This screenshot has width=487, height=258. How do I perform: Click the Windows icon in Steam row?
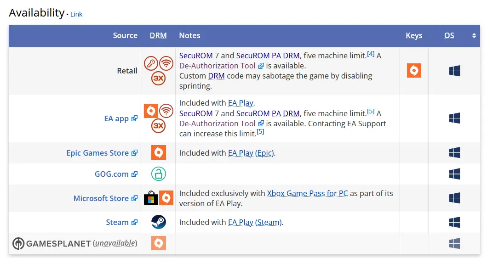tap(454, 222)
